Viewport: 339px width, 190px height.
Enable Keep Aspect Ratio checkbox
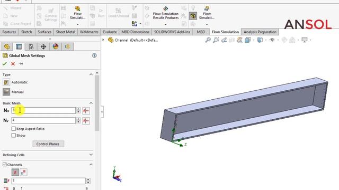pyautogui.click(x=14, y=129)
